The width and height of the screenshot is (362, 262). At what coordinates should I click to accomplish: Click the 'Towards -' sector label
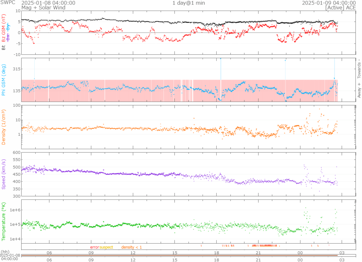coord(359,68)
